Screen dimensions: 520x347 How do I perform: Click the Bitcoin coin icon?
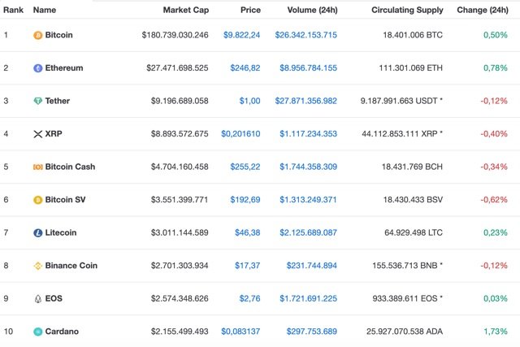[37, 35]
